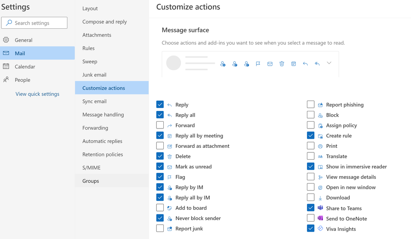The height and width of the screenshot is (239, 411).
Task: Click the magnifier icon in the search box
Action: (x=9, y=23)
